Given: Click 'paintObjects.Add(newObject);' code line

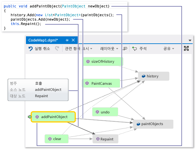Looking at the screenshot, I should [40, 20].
